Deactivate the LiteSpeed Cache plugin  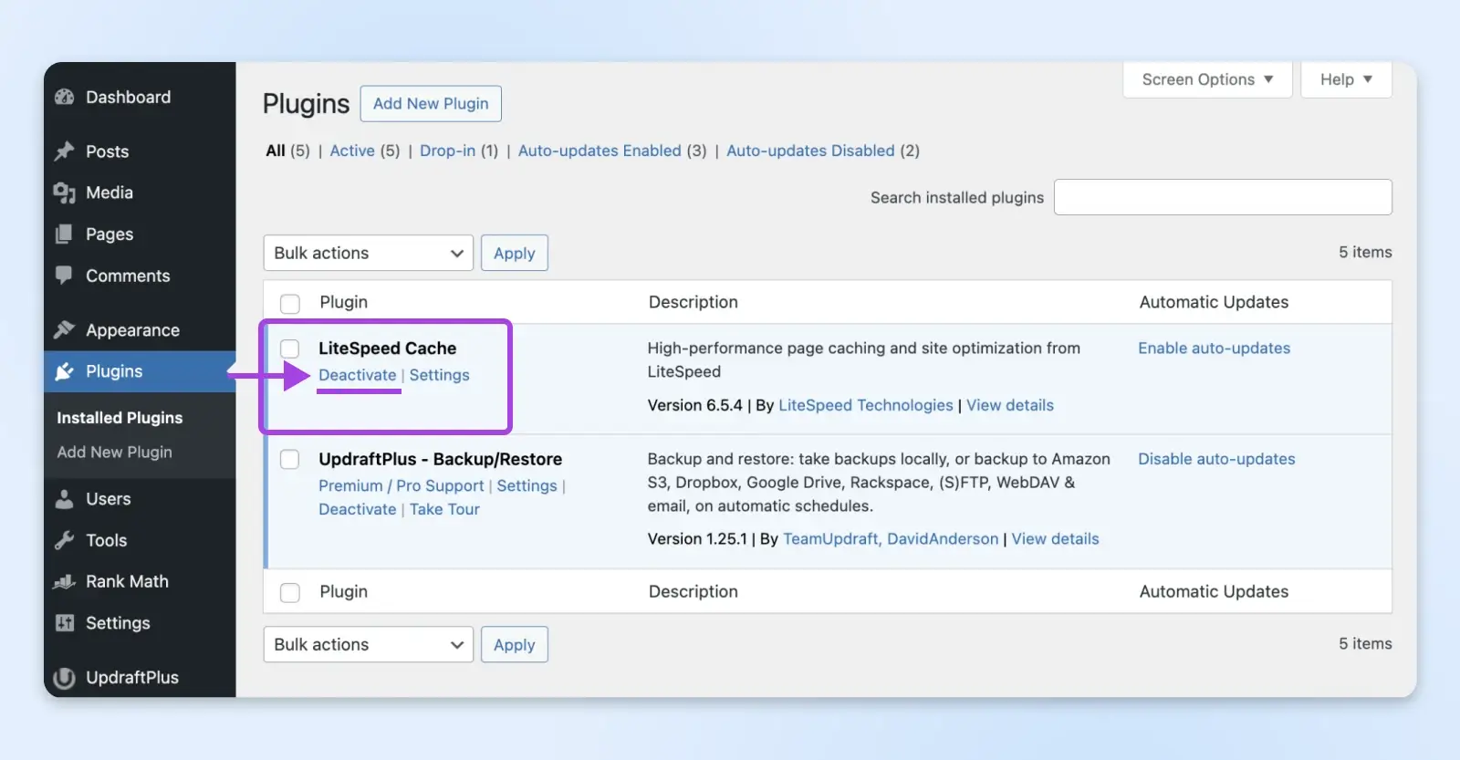357,375
